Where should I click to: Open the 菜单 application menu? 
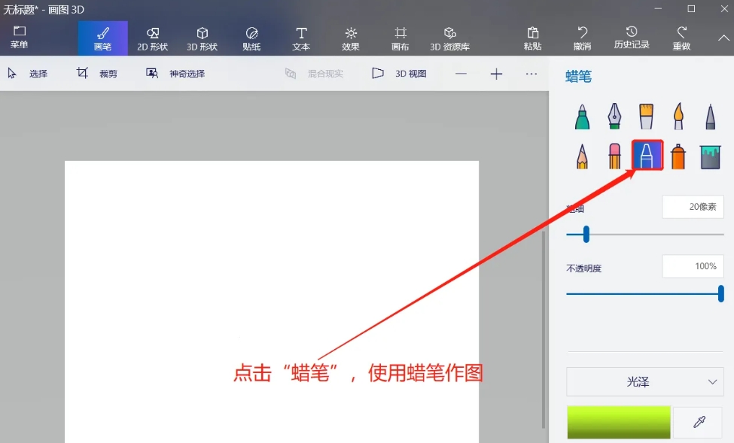(x=20, y=38)
